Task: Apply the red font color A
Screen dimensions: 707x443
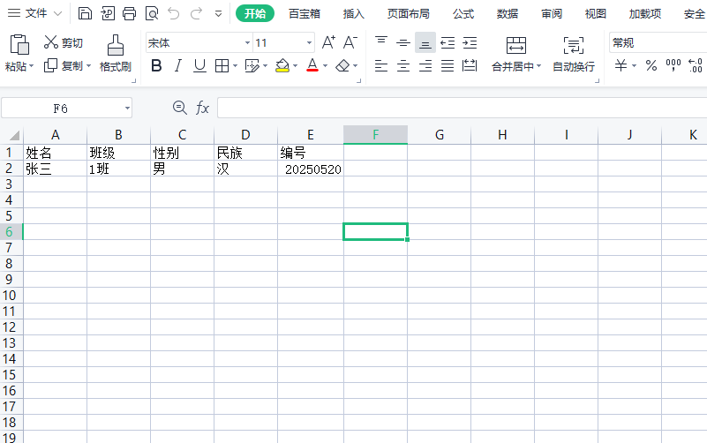Action: point(312,66)
